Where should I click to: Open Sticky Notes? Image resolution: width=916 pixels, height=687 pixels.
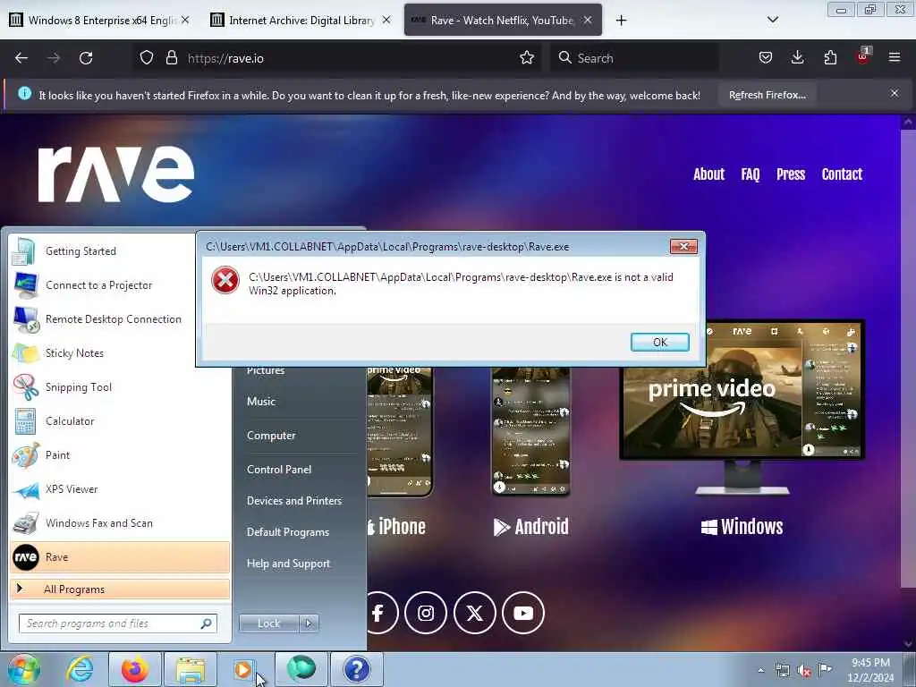120,352
